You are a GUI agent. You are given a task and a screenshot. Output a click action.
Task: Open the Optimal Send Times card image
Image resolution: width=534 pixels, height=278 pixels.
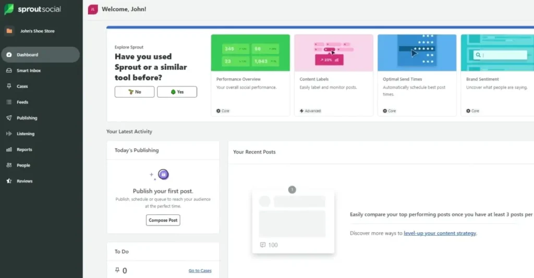pos(417,53)
